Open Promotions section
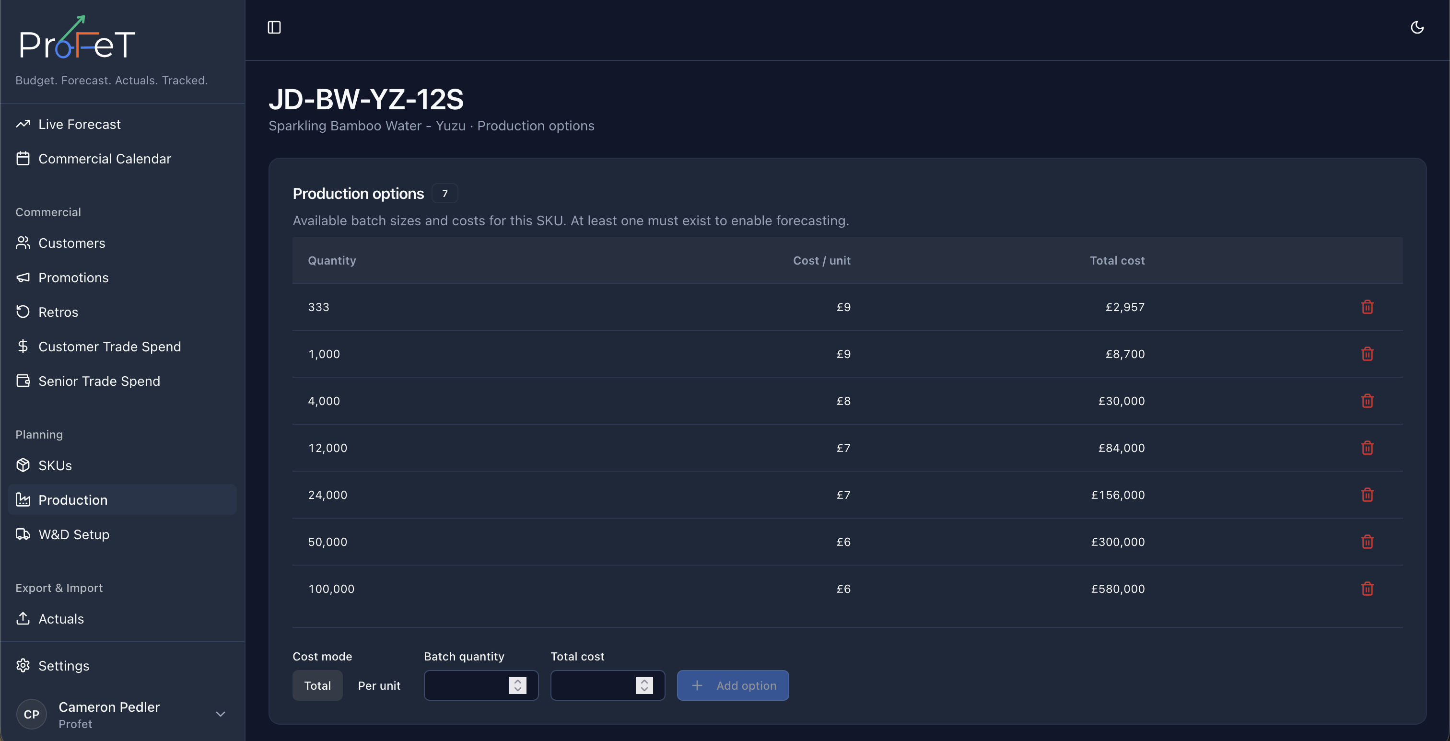Image resolution: width=1450 pixels, height=741 pixels. point(122,278)
